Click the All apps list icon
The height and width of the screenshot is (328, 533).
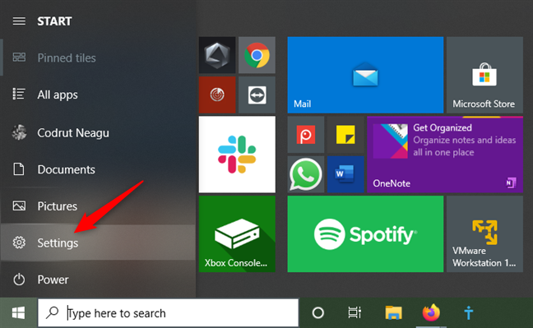click(19, 95)
